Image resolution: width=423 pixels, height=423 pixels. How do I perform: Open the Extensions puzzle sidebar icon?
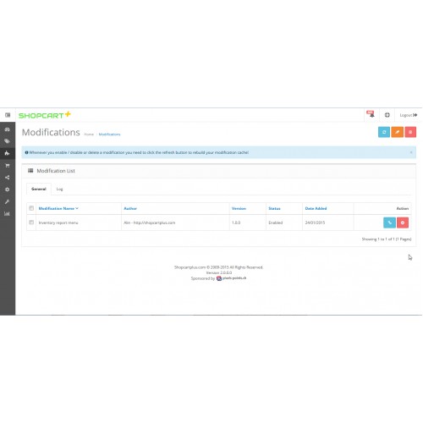pyautogui.click(x=8, y=153)
